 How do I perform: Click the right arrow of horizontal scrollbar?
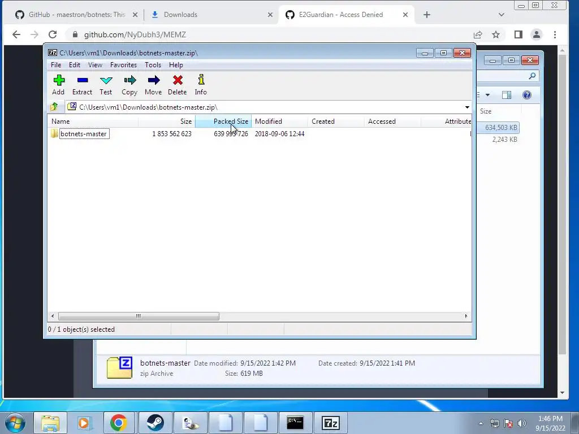466,316
